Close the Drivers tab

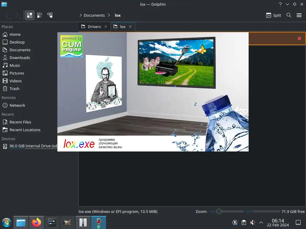point(106,27)
